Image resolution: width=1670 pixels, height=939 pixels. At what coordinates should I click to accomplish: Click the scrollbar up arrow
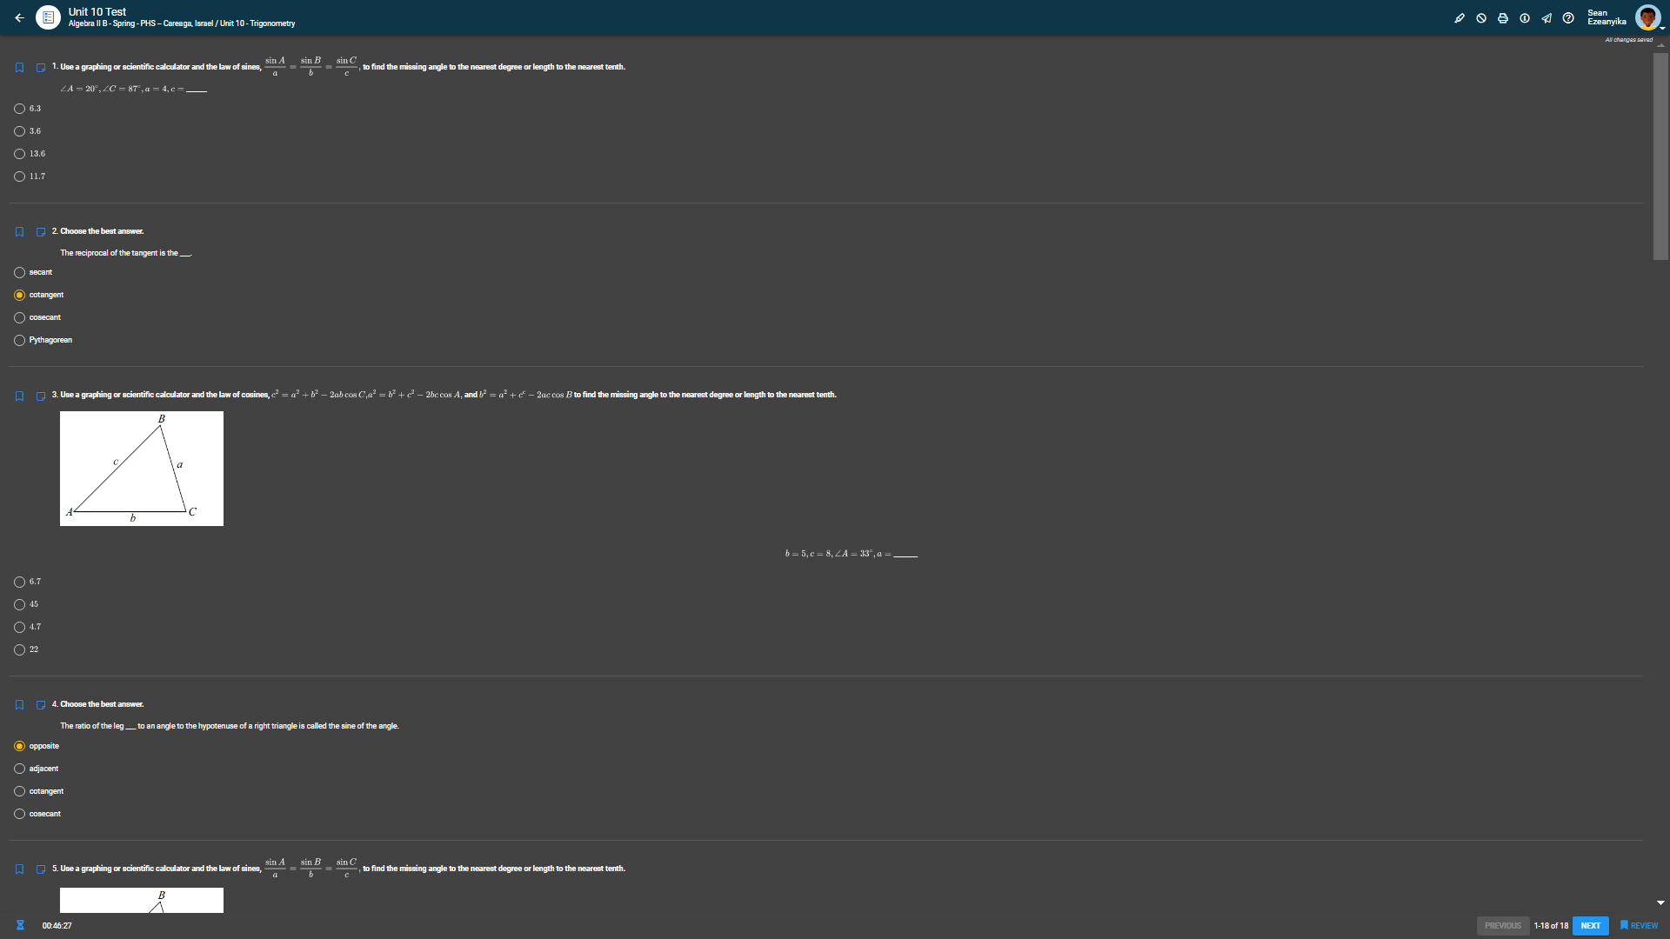pos(1660,45)
